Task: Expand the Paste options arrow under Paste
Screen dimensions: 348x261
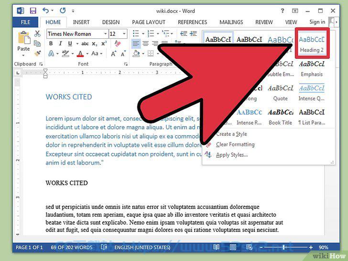Action: pyautogui.click(x=23, y=55)
